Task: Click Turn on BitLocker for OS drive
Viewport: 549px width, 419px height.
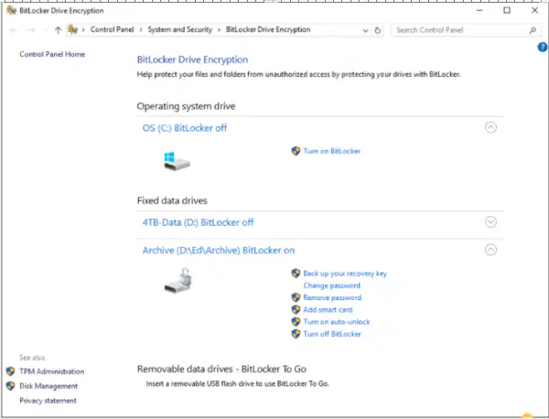Action: click(331, 151)
